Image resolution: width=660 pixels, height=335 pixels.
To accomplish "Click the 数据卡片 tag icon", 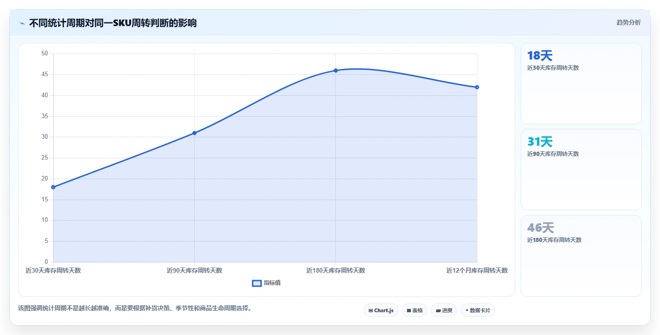I will (467, 310).
